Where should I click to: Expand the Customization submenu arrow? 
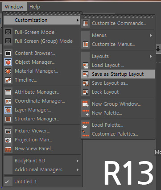point(78,20)
